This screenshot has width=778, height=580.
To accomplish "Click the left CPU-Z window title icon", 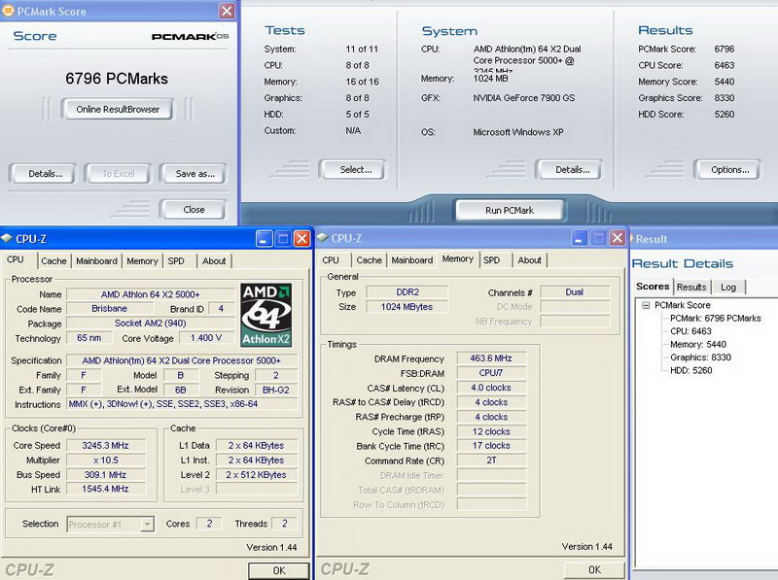I will pyautogui.click(x=7, y=238).
